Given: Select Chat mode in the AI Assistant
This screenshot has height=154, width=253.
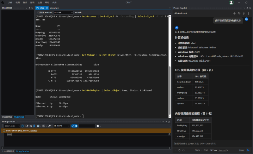Looking at the screenshot, I should [x=206, y=150].
